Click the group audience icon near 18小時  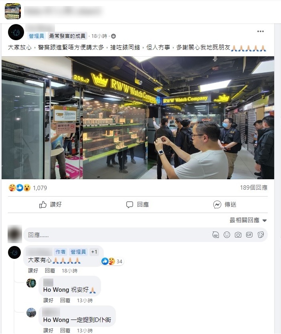(x=113, y=36)
